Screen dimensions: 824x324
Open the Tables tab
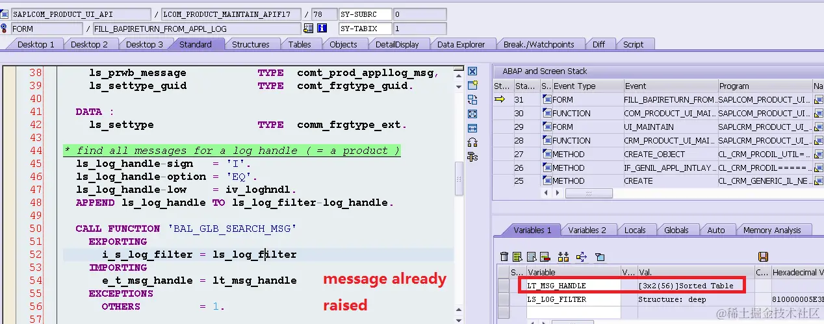[x=300, y=44]
